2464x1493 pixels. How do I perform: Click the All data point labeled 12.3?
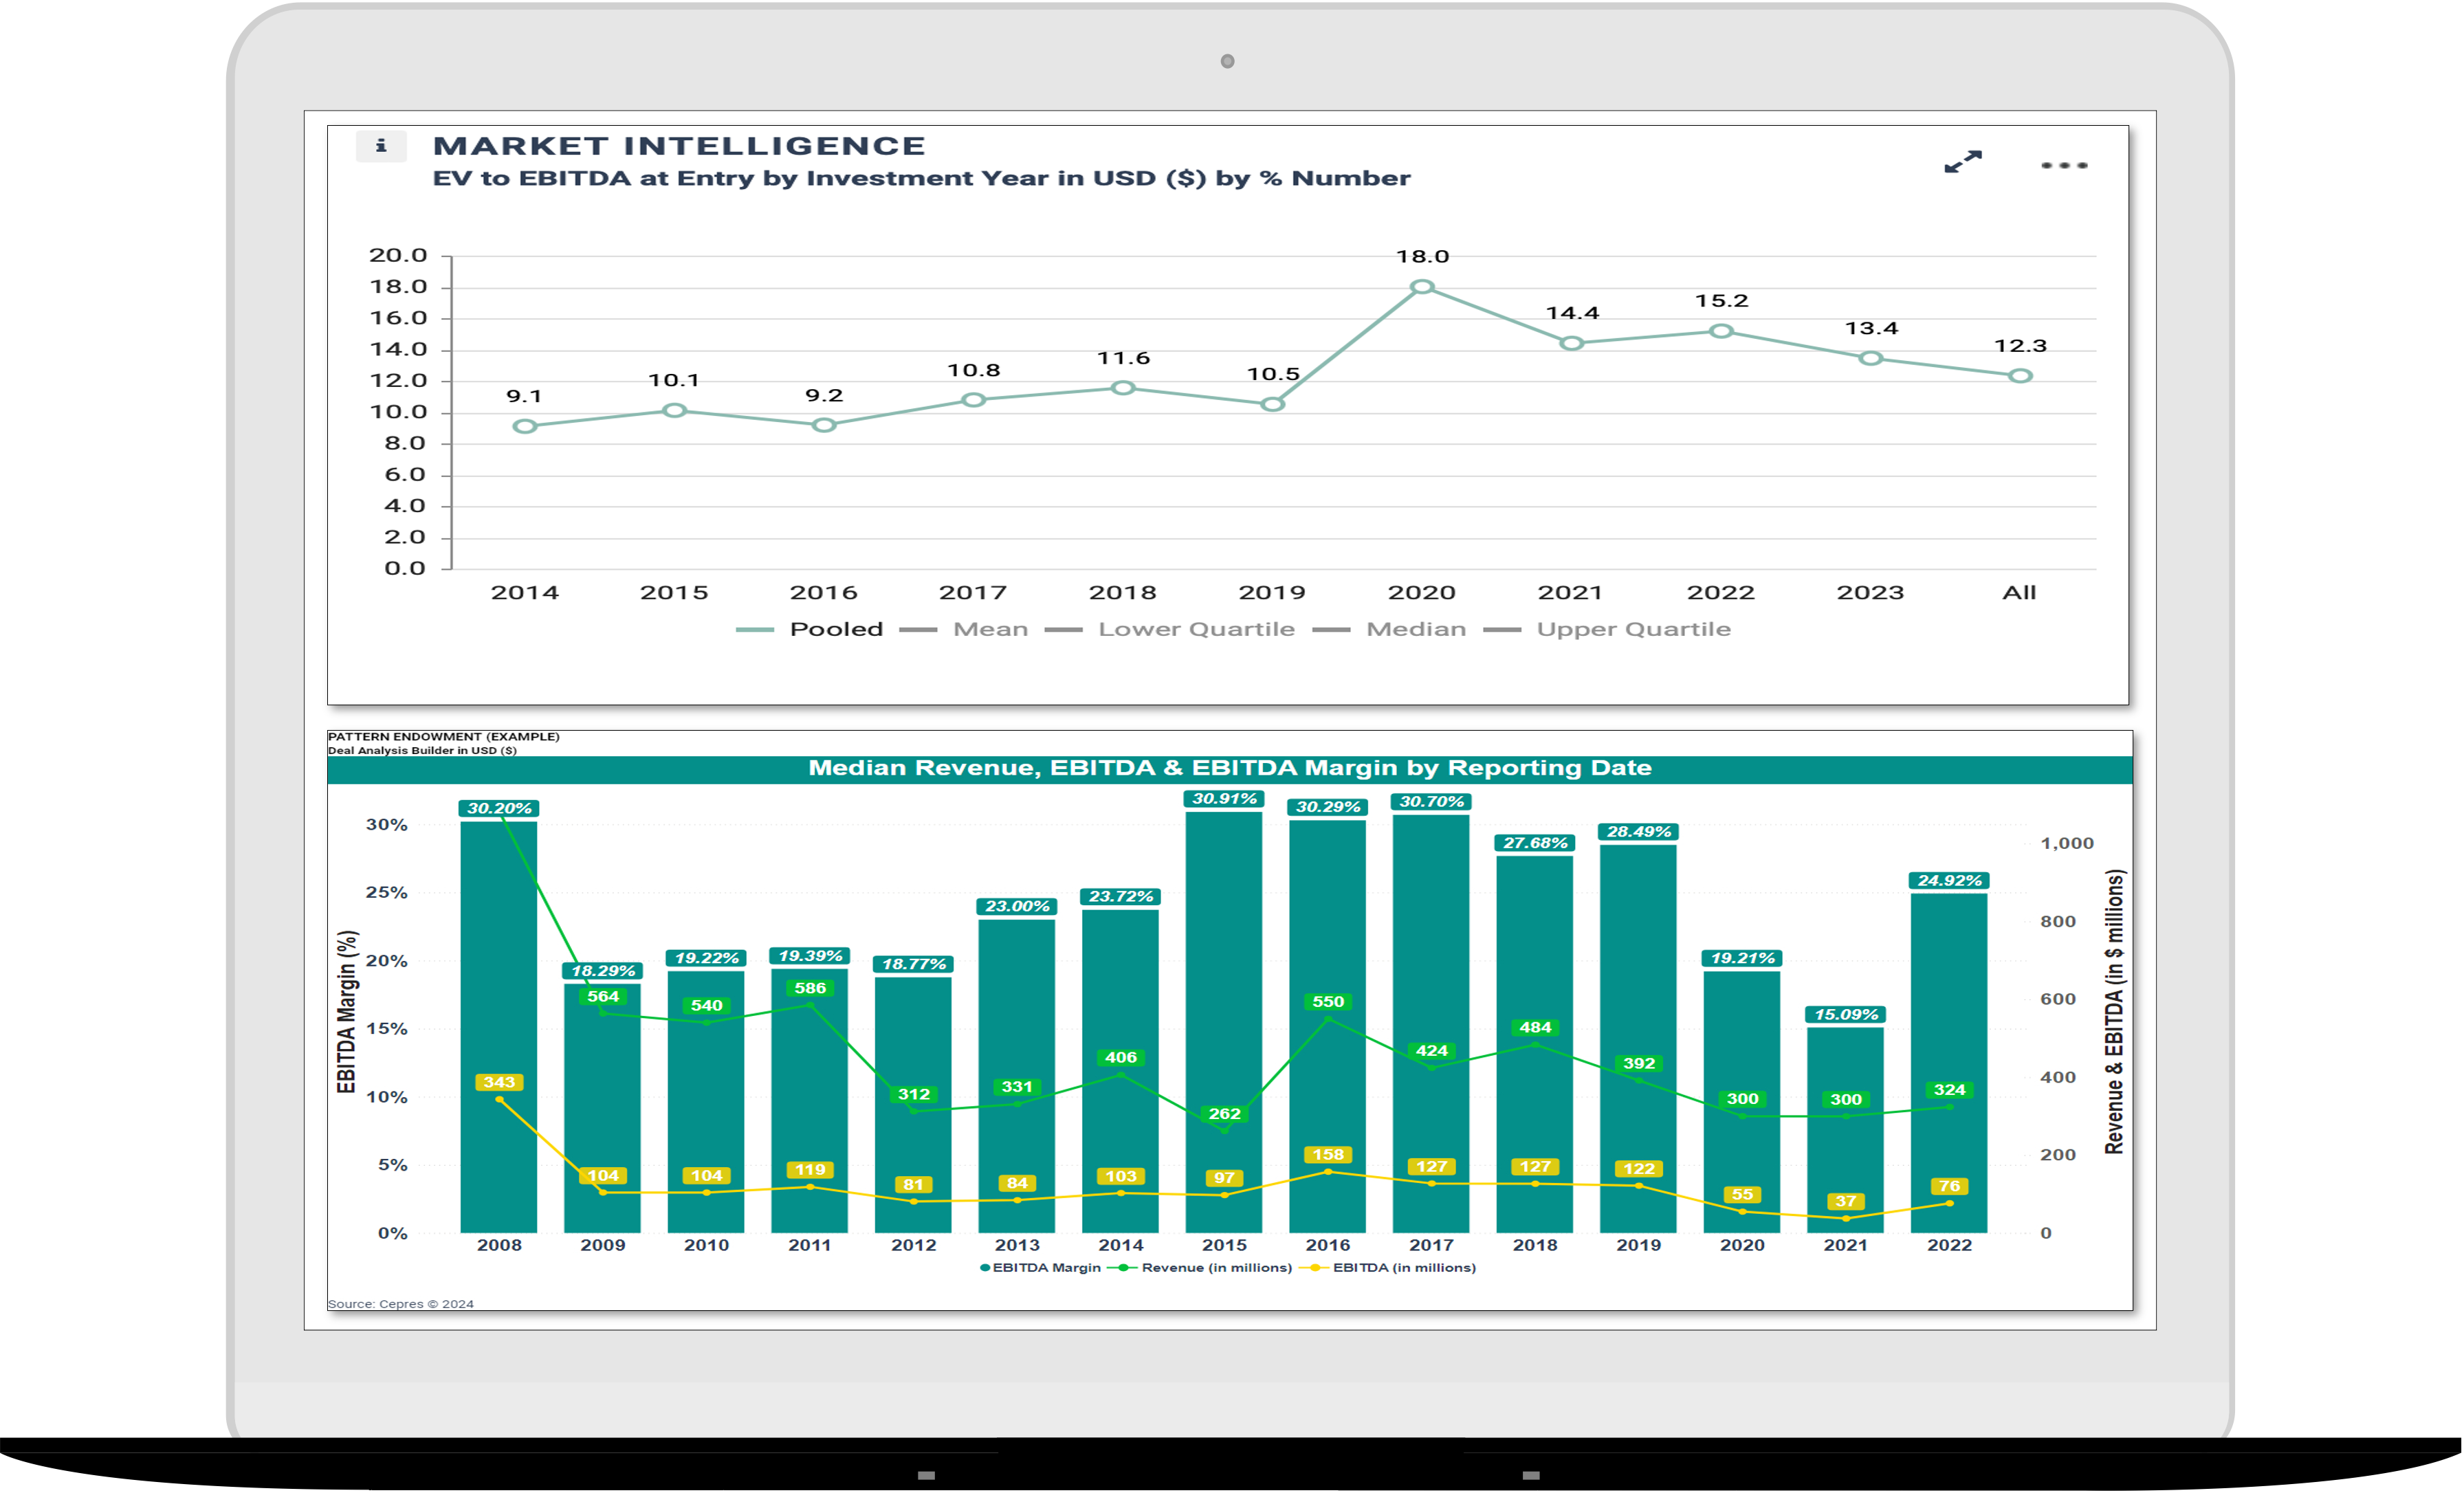click(x=2020, y=376)
